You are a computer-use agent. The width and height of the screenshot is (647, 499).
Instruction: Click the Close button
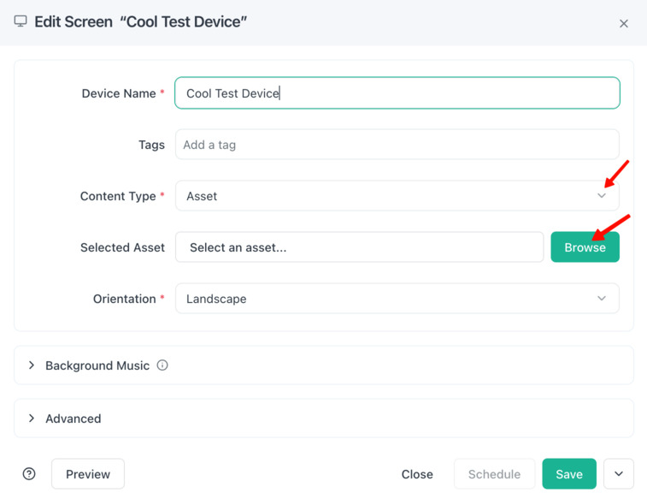(x=417, y=474)
